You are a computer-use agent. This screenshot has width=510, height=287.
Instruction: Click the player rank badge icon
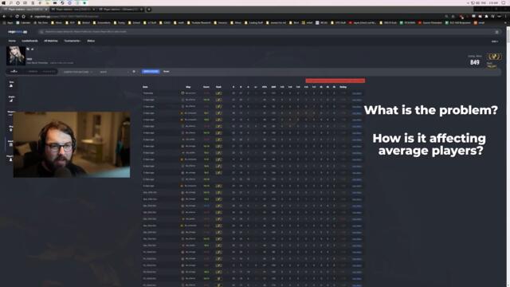click(x=494, y=57)
